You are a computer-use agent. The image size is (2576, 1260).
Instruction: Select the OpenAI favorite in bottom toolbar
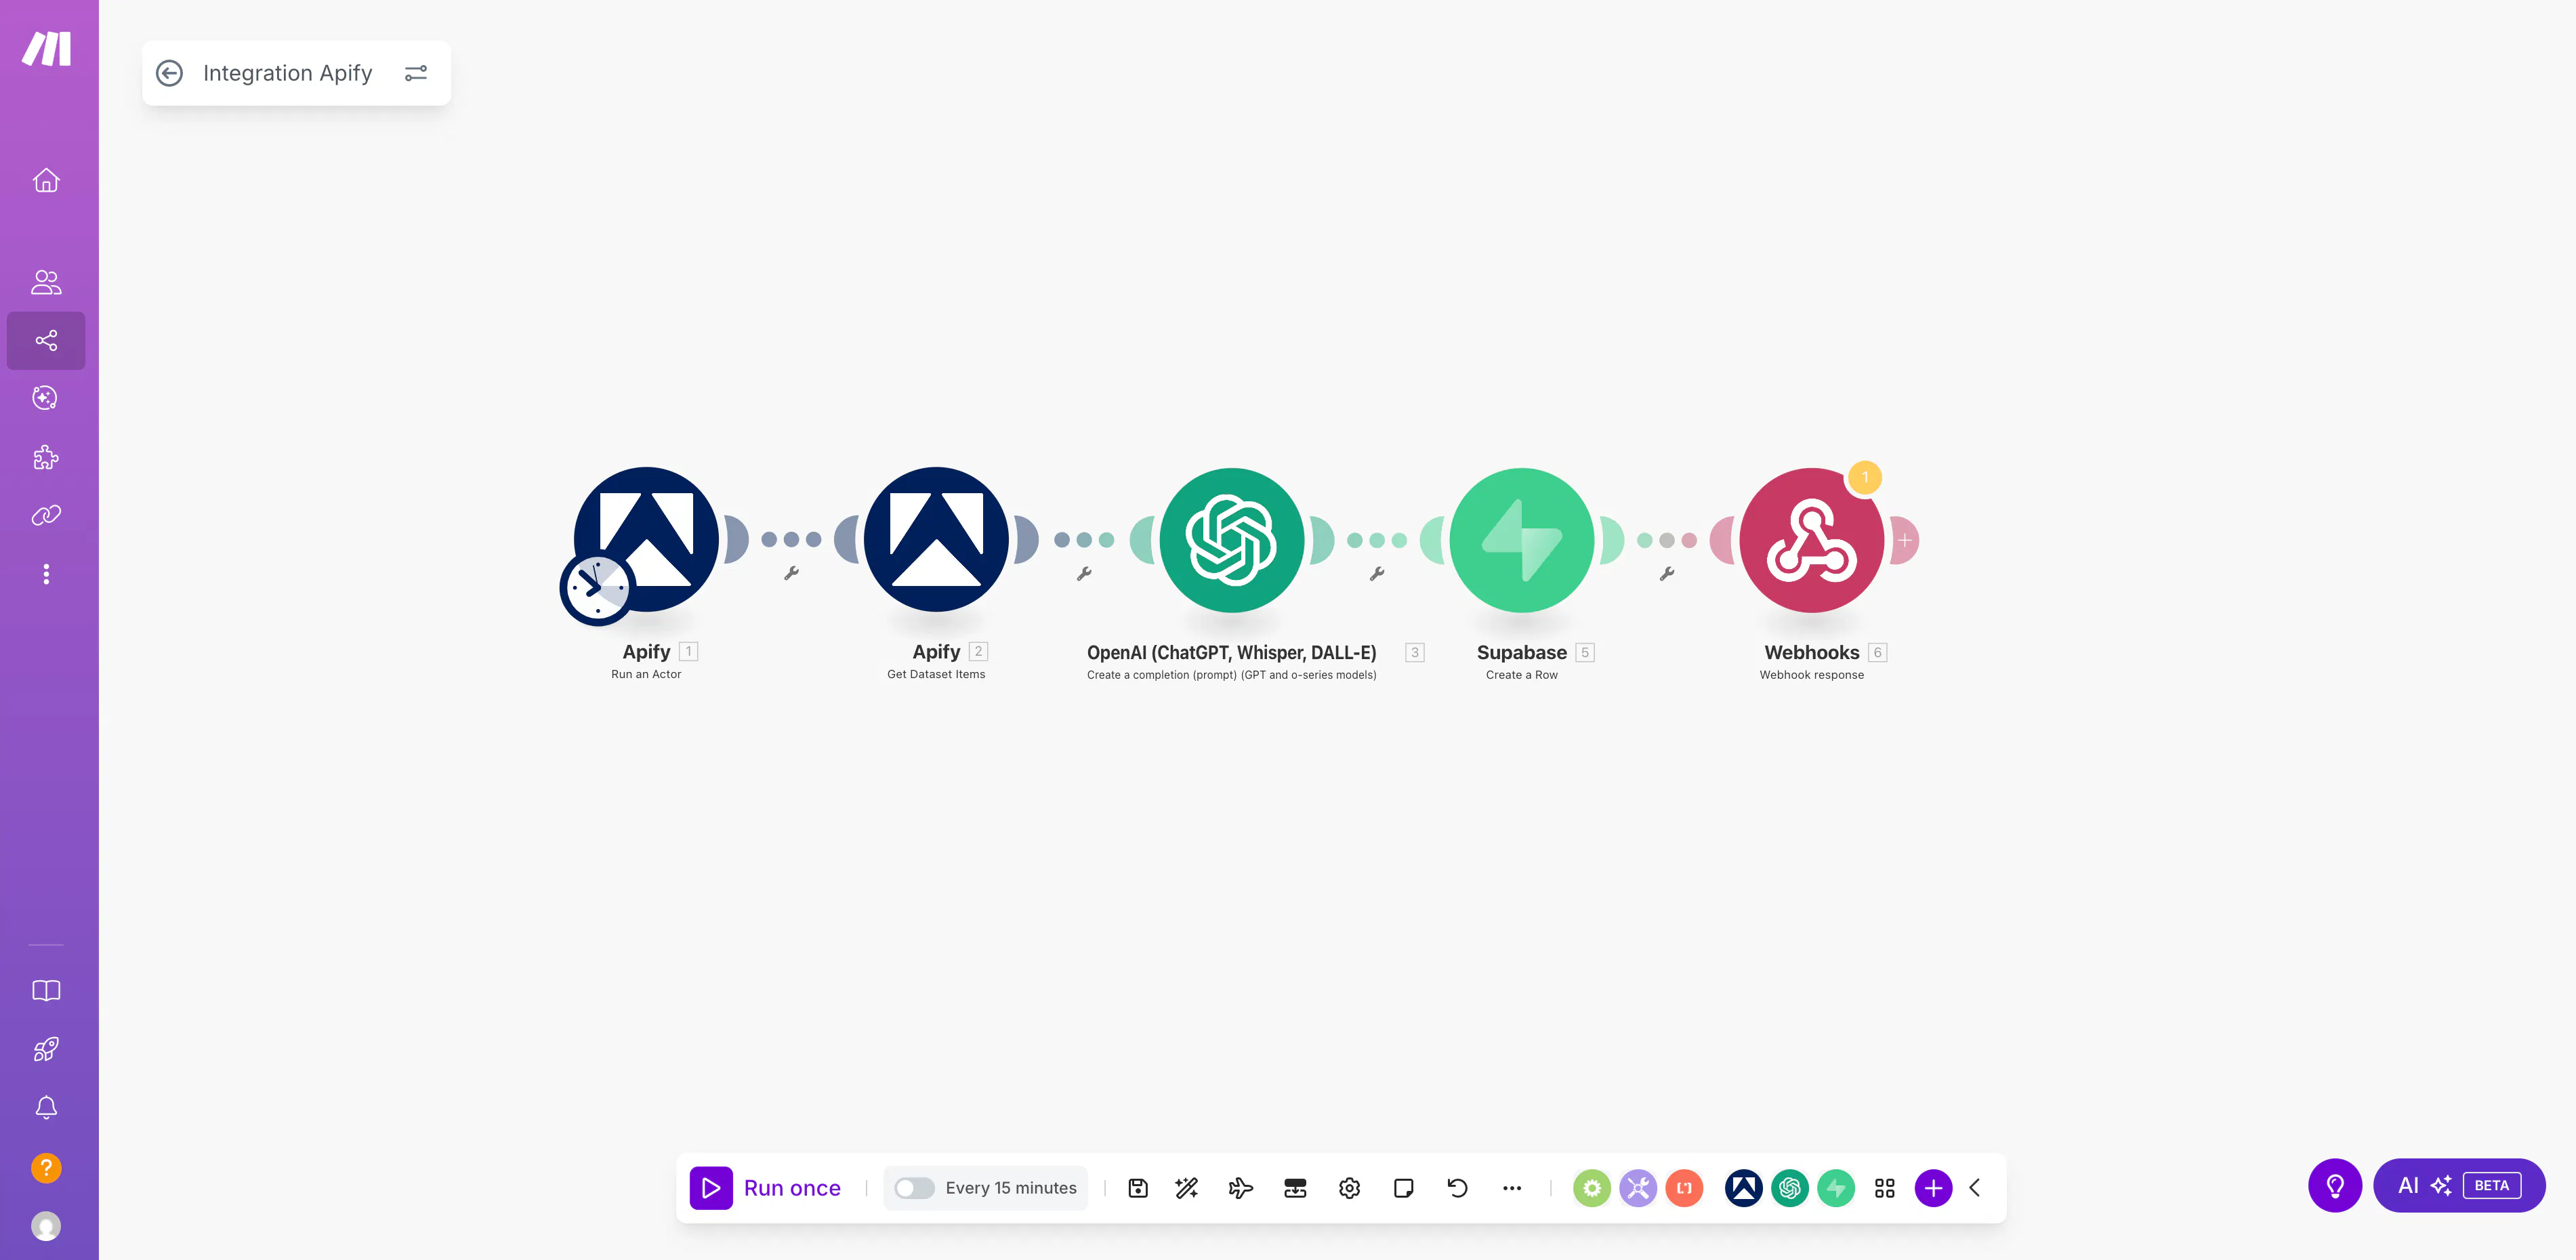pyautogui.click(x=1790, y=1188)
